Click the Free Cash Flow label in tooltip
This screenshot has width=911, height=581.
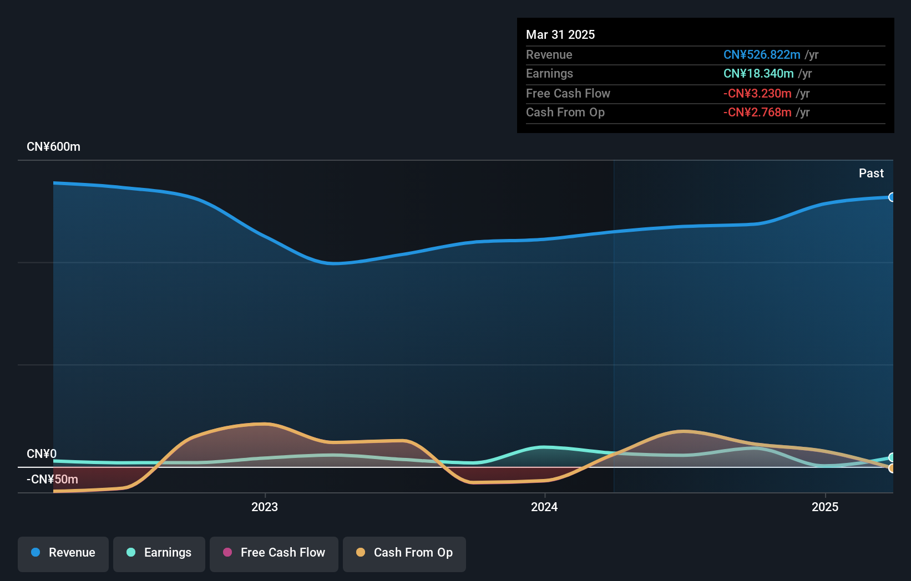coord(568,93)
